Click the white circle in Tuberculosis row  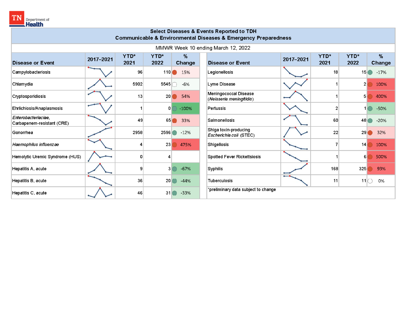[370, 181]
